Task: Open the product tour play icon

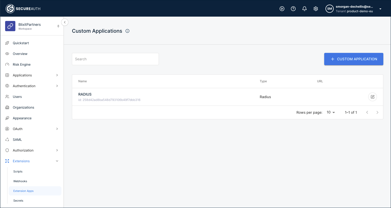Action: 282,9
